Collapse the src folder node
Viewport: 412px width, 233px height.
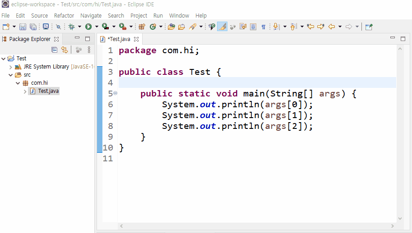click(10, 75)
